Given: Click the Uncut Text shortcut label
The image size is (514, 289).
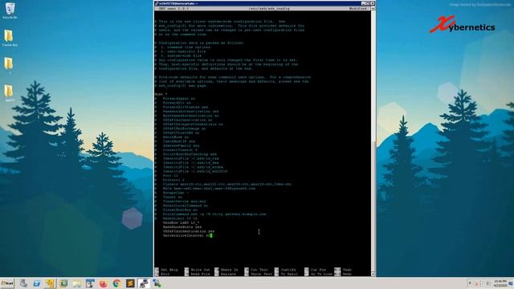Looking at the screenshot, I should coord(261,274).
